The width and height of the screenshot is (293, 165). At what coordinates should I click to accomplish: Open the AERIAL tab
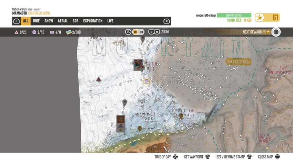[63, 21]
